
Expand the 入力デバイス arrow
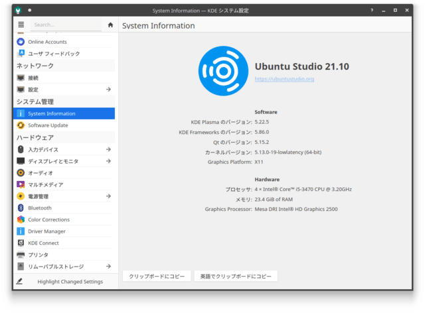(x=108, y=149)
